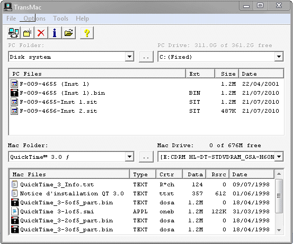Expand the PC Folder dropdown arrow
This screenshot has height=244, width=293.
(x=129, y=57)
